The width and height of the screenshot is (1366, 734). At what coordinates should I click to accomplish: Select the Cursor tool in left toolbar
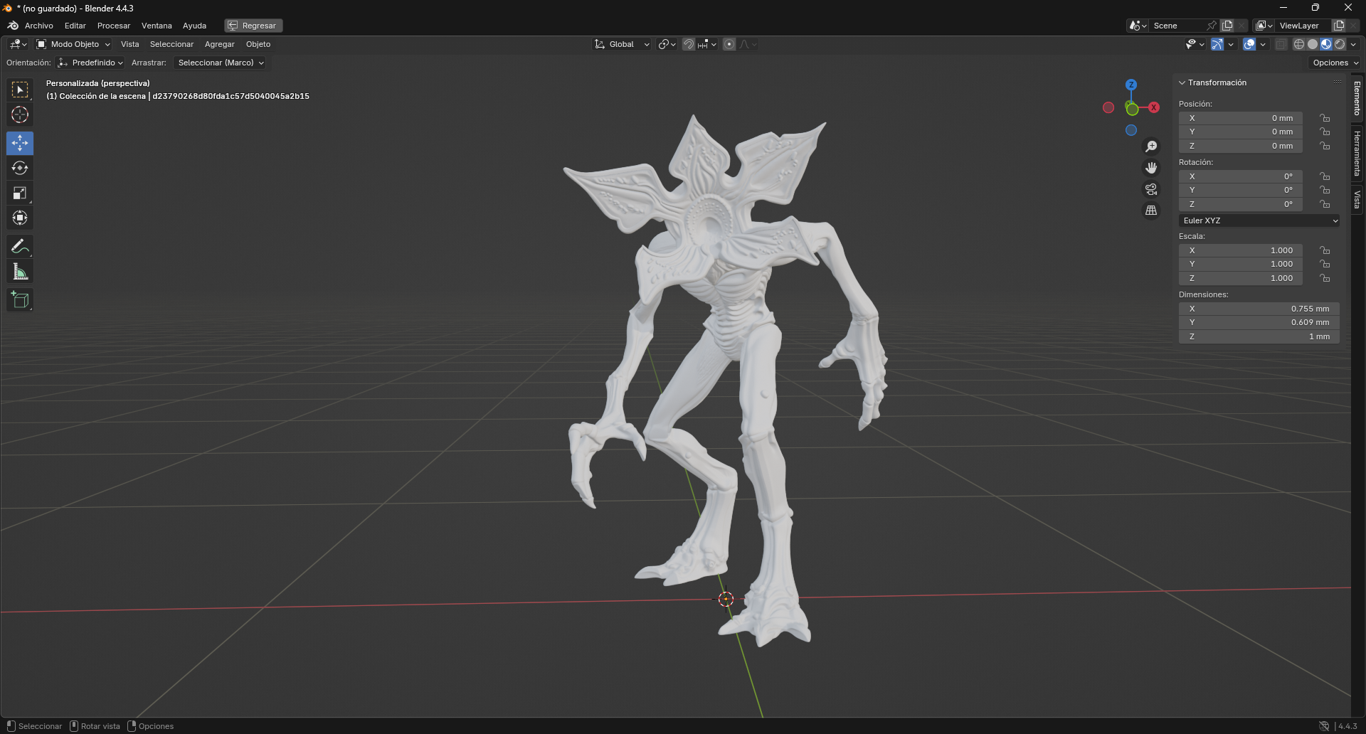(20, 115)
